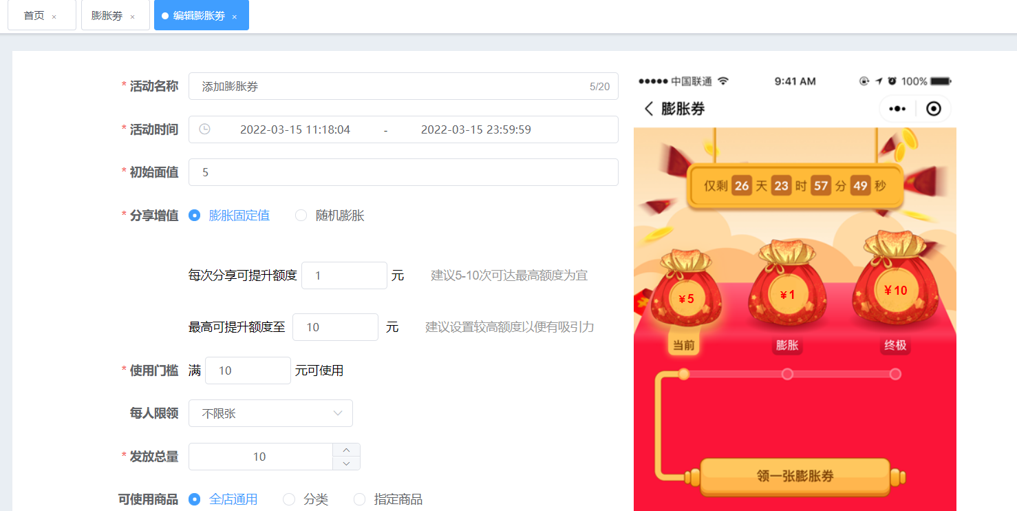Click the back arrow in phone preview
1017x511 pixels.
tap(648, 109)
